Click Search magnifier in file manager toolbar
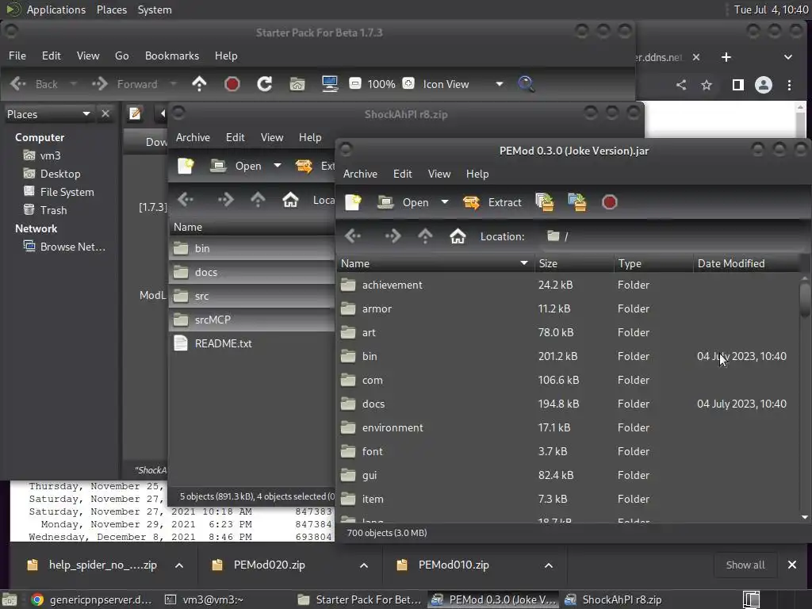 [527, 84]
